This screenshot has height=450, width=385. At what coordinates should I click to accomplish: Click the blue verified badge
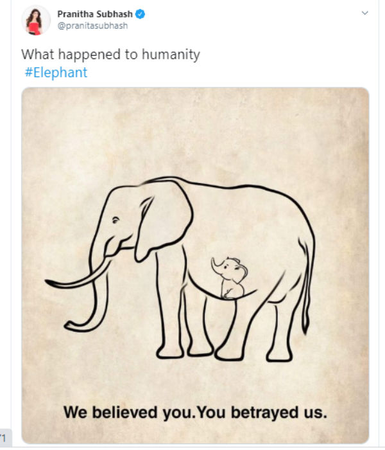(x=140, y=14)
